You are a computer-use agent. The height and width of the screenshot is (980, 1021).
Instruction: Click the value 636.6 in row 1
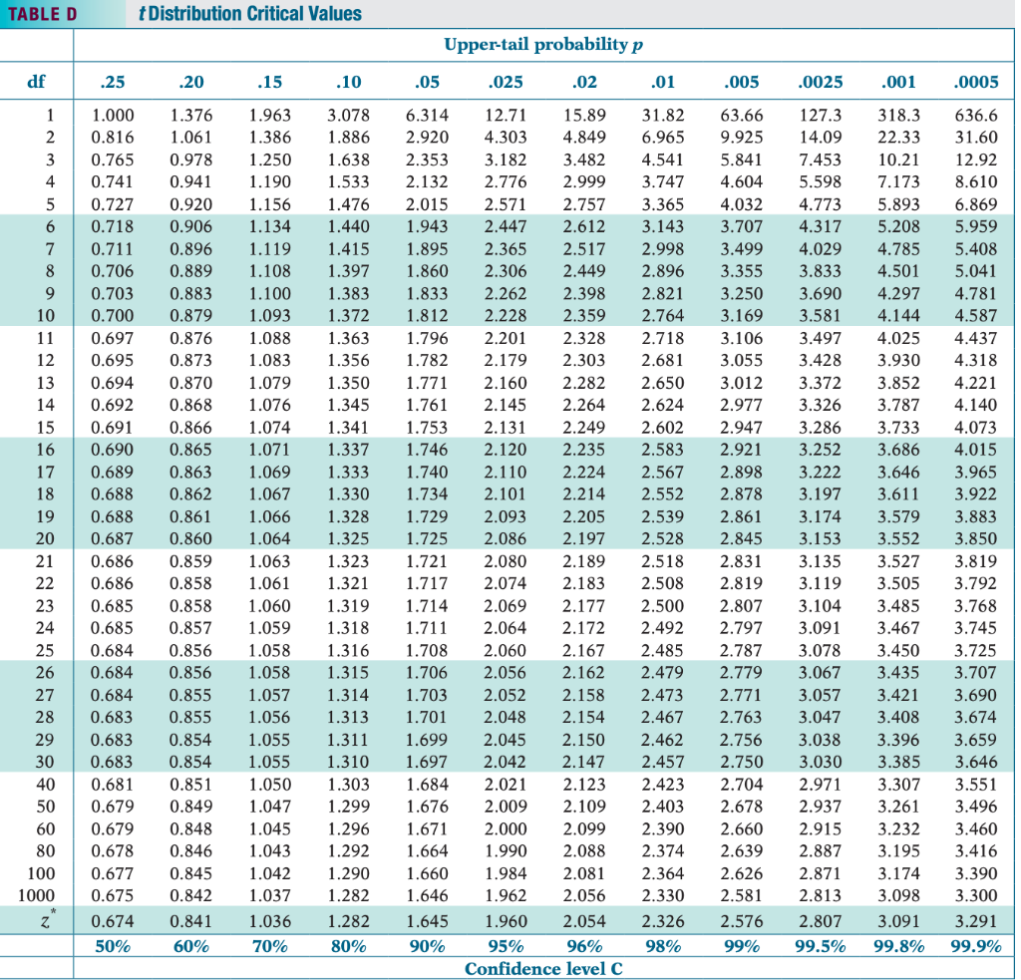pyautogui.click(x=976, y=116)
